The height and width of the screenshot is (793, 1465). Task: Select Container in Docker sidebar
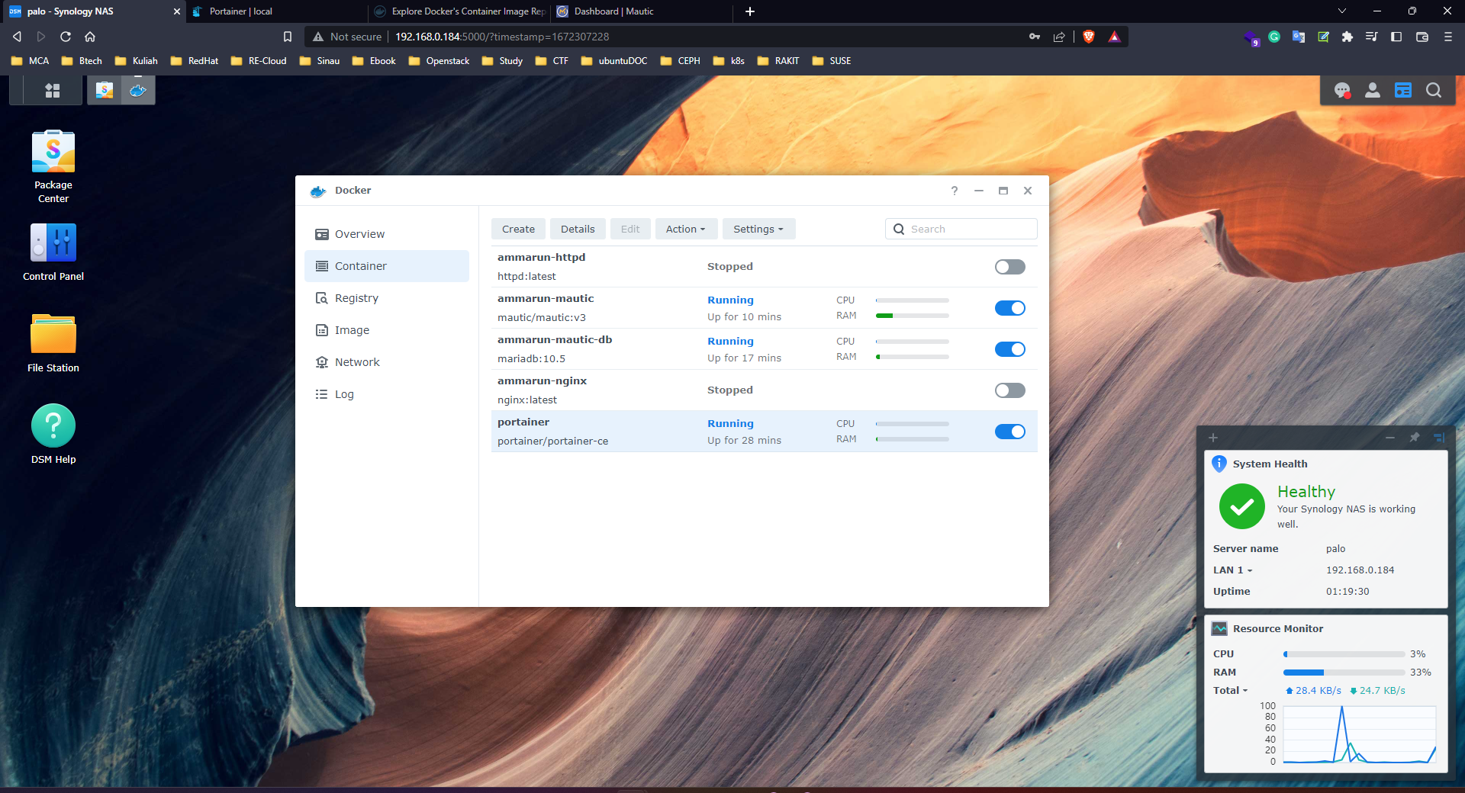coord(387,266)
